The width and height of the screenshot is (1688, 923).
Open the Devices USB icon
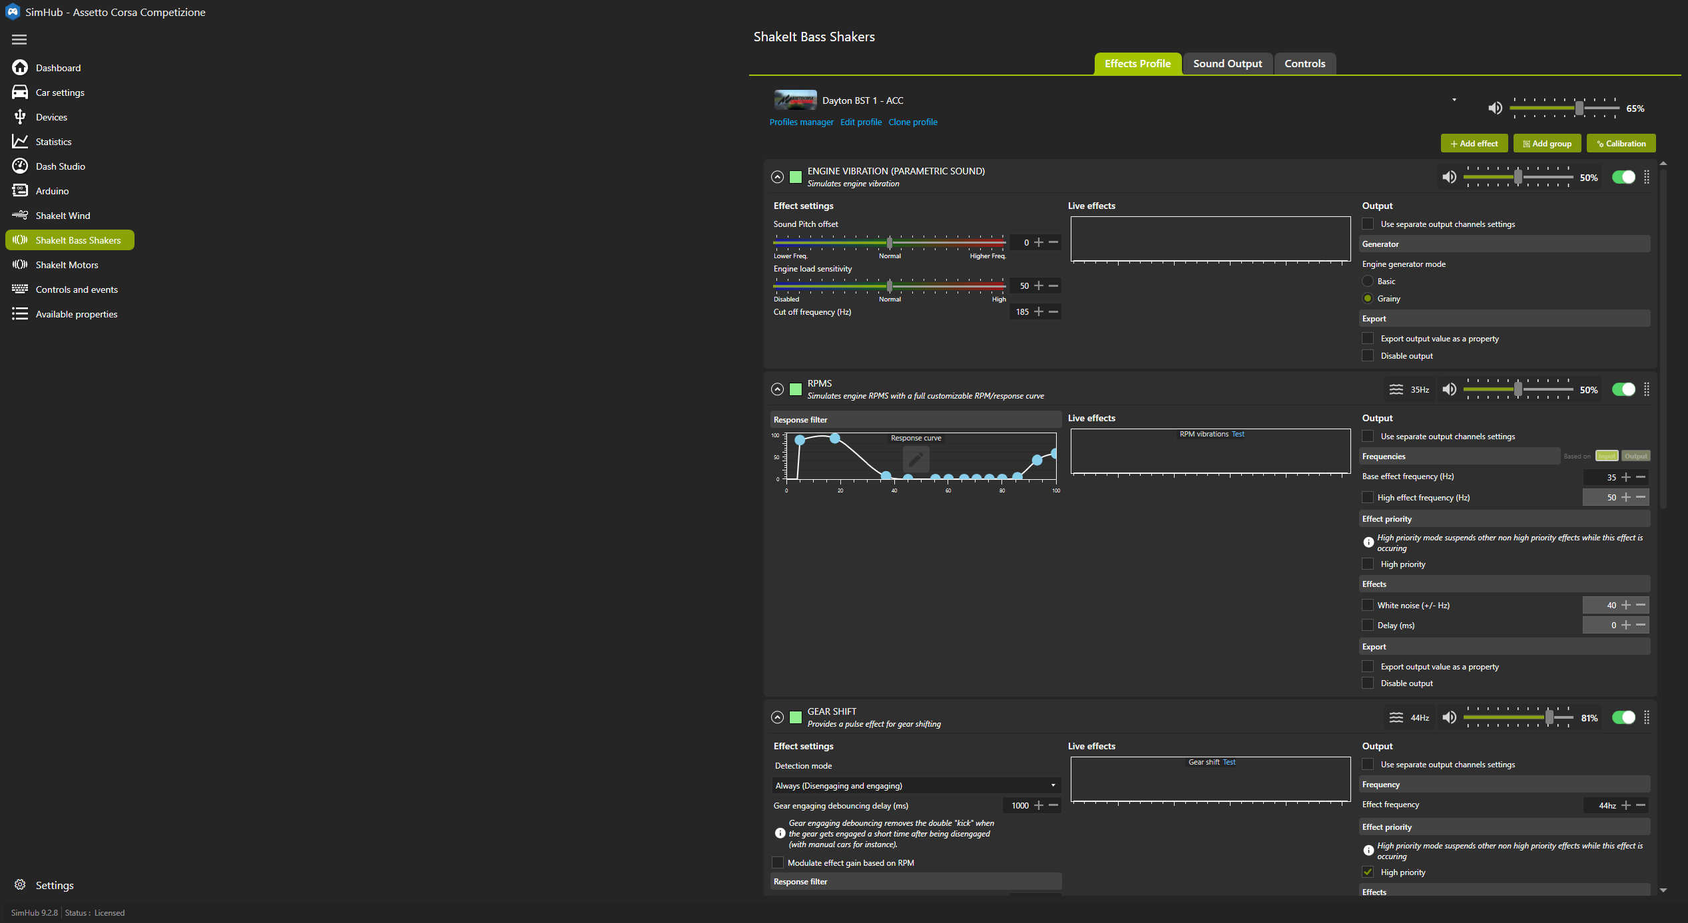20,117
